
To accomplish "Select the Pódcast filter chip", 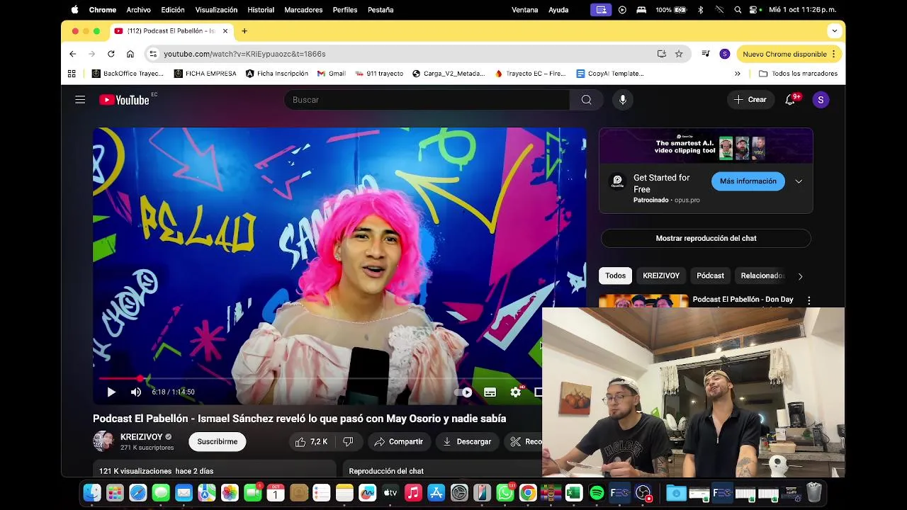I will [x=710, y=276].
